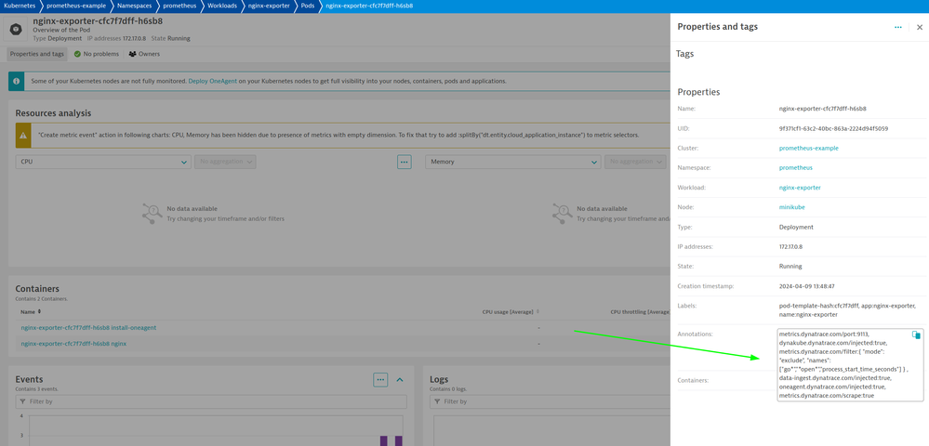Screen dimensions: 929x446
Task: Click the CPU throttling [Average] column header
Action: [641, 311]
